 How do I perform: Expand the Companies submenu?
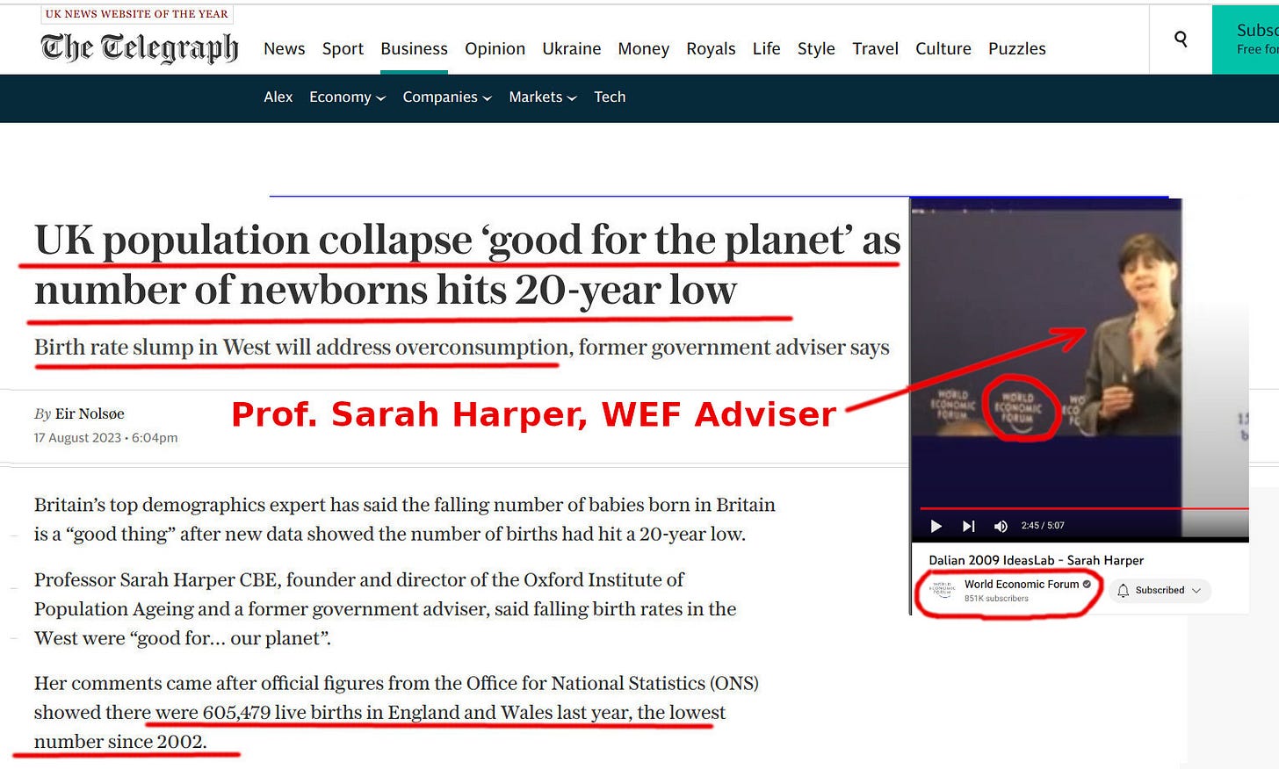[x=447, y=97]
